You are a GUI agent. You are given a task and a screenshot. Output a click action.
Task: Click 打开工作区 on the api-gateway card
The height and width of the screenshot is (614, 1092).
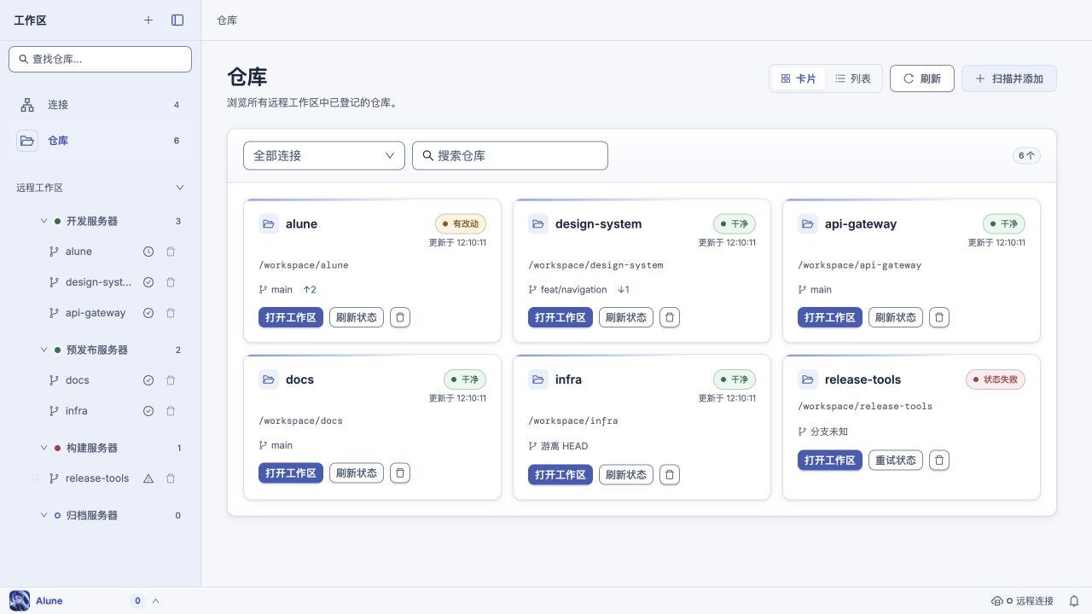(830, 317)
